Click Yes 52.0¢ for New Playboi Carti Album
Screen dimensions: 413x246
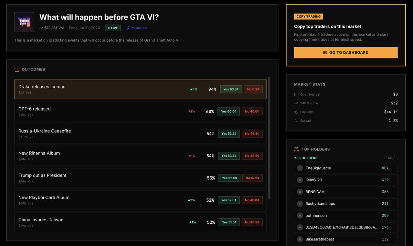coord(229,200)
